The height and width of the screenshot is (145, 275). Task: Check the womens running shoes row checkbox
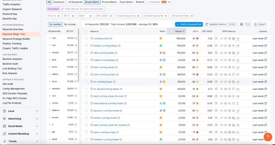pos(86,139)
